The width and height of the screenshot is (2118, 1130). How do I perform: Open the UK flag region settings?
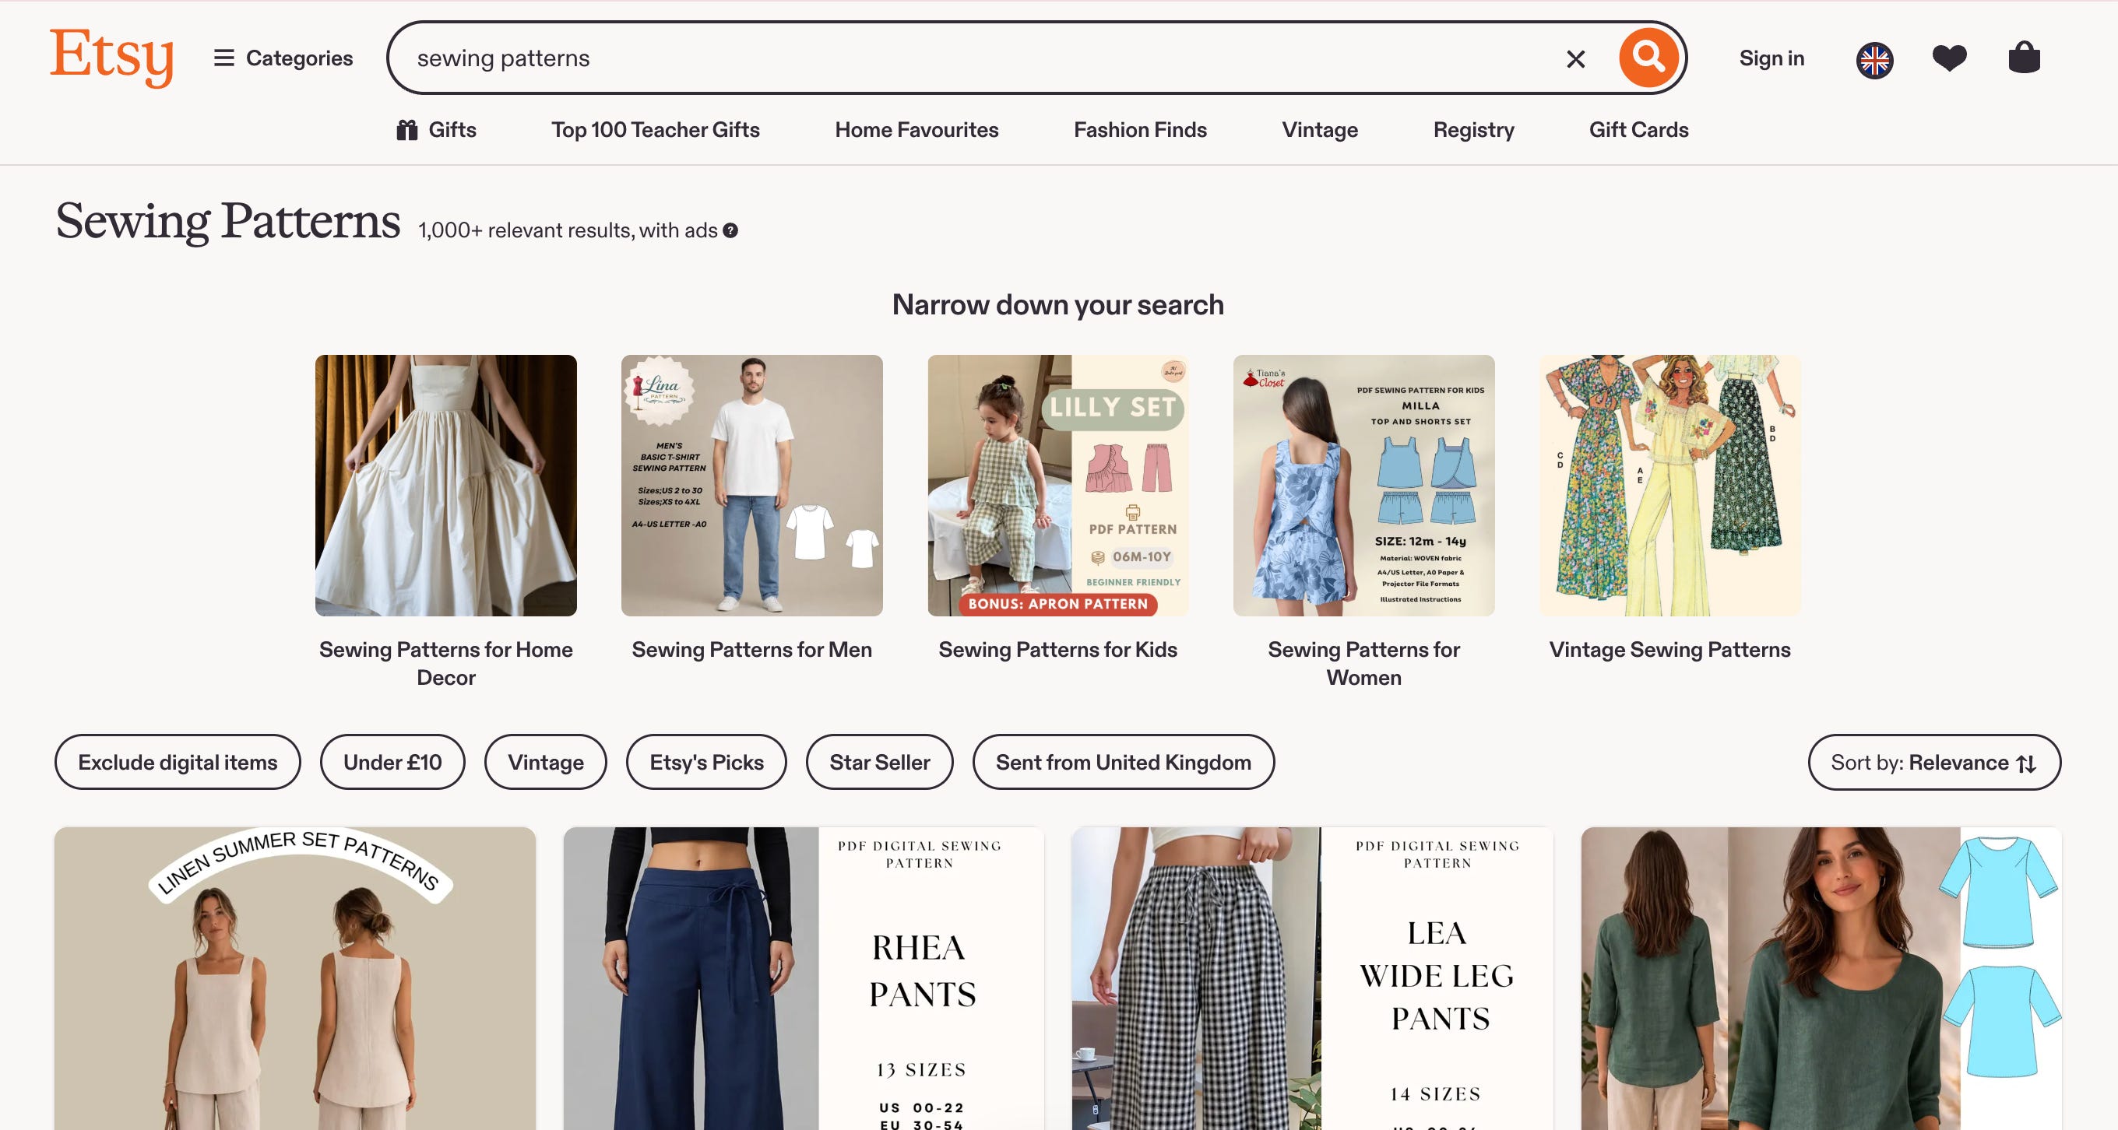[x=1874, y=60]
